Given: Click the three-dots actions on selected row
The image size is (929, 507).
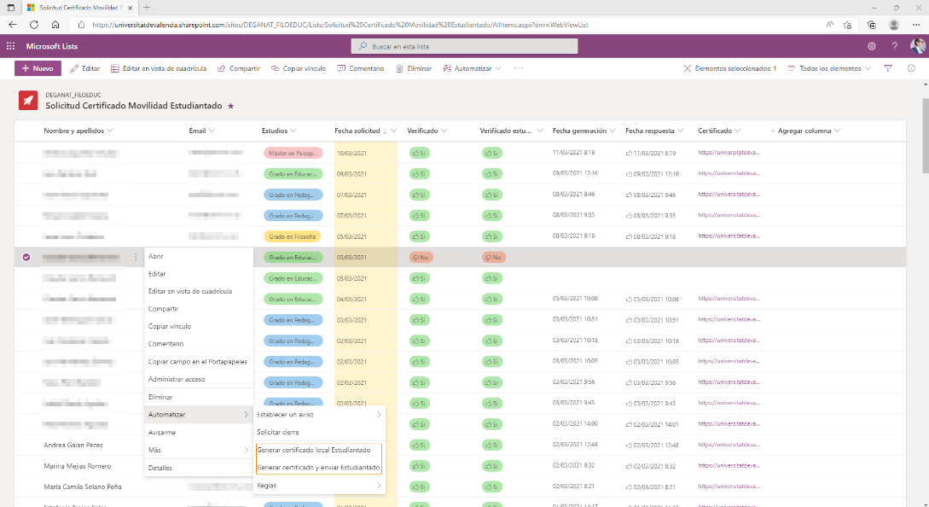Looking at the screenshot, I should tap(136, 257).
